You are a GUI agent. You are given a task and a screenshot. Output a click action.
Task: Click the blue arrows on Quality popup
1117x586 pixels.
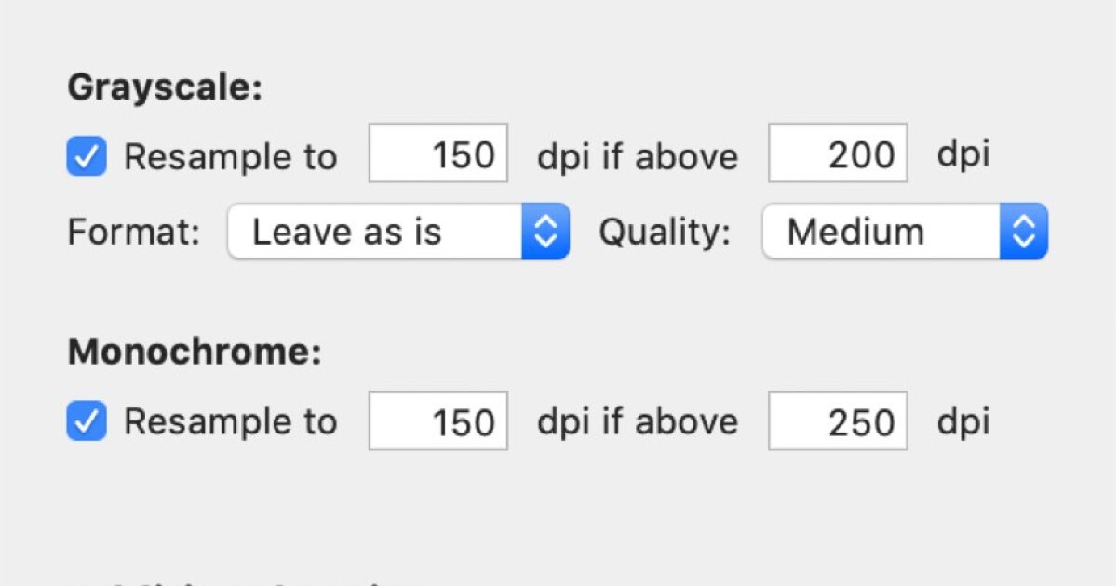[x=1024, y=232]
